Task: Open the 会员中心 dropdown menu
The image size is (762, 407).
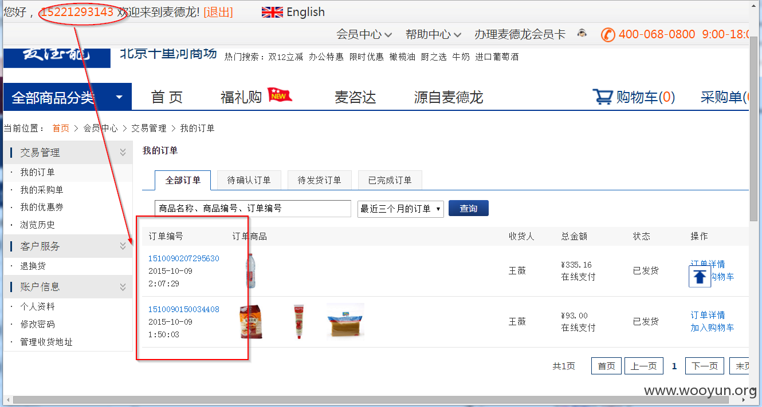Action: point(364,34)
